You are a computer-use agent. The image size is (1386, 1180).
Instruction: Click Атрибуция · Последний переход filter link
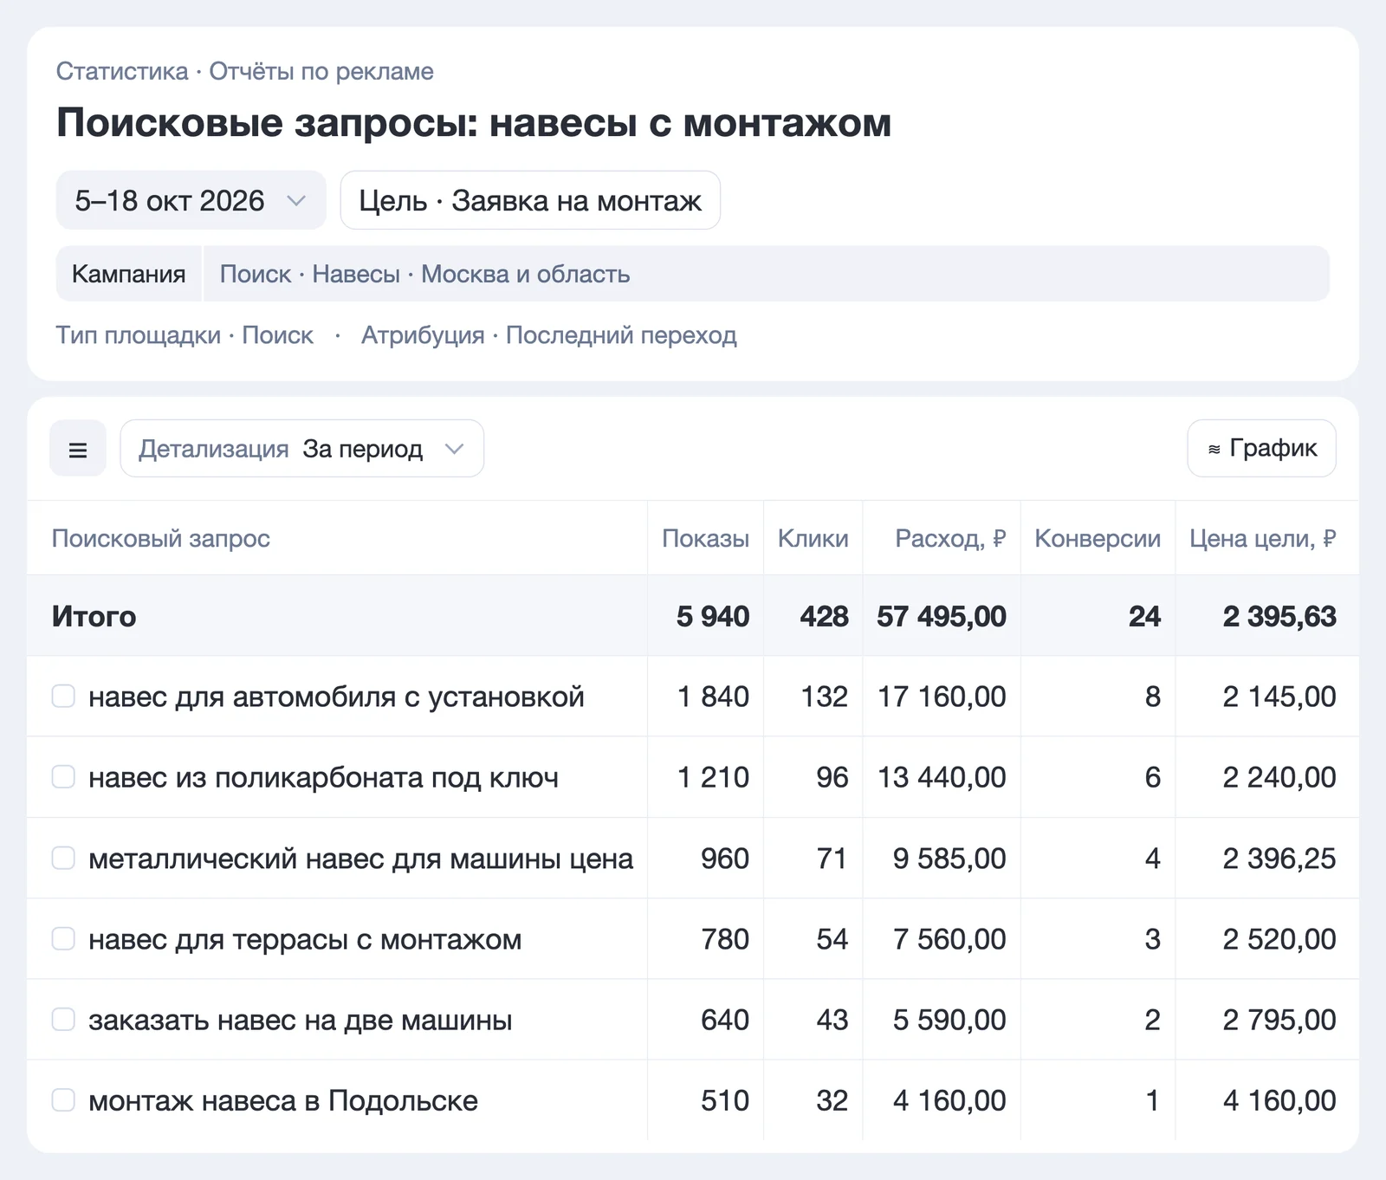coord(549,335)
